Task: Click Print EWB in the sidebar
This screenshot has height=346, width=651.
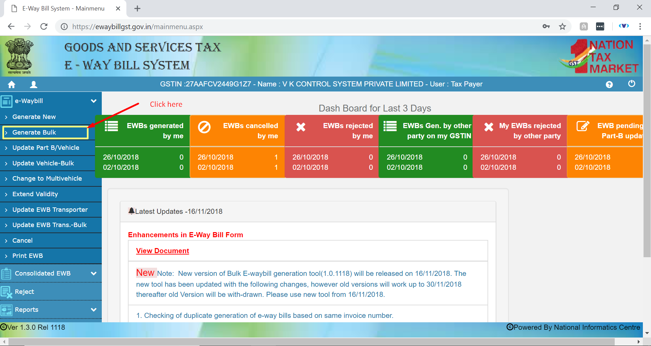Action: click(27, 256)
